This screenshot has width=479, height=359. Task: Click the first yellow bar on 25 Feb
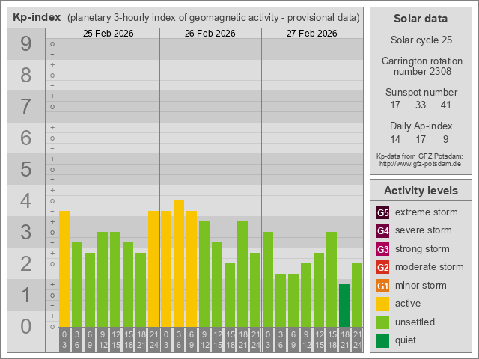pyautogui.click(x=64, y=269)
